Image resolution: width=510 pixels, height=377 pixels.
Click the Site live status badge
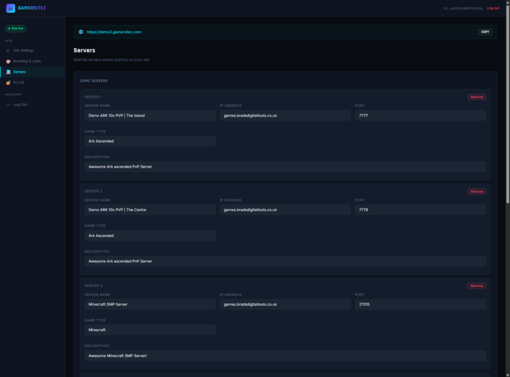tap(15, 28)
